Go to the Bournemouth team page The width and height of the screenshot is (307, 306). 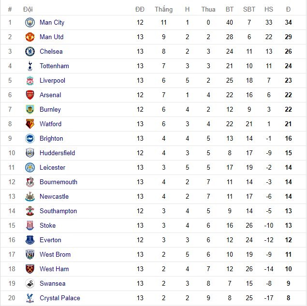tap(58, 182)
